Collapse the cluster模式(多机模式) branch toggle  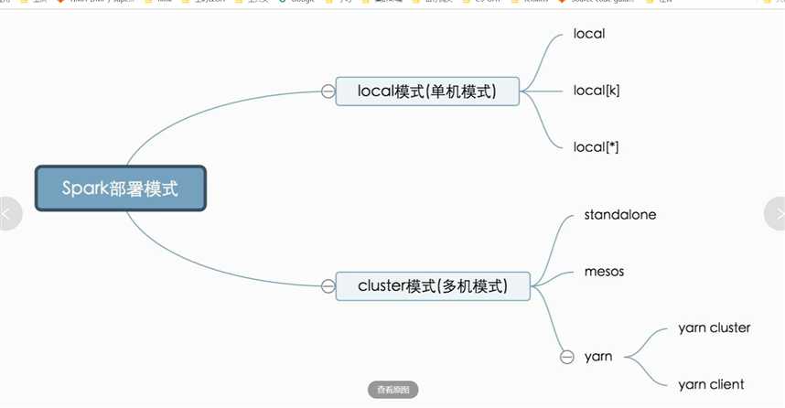[x=328, y=286]
